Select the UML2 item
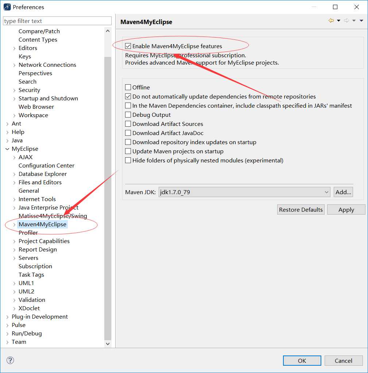 pyautogui.click(x=26, y=291)
